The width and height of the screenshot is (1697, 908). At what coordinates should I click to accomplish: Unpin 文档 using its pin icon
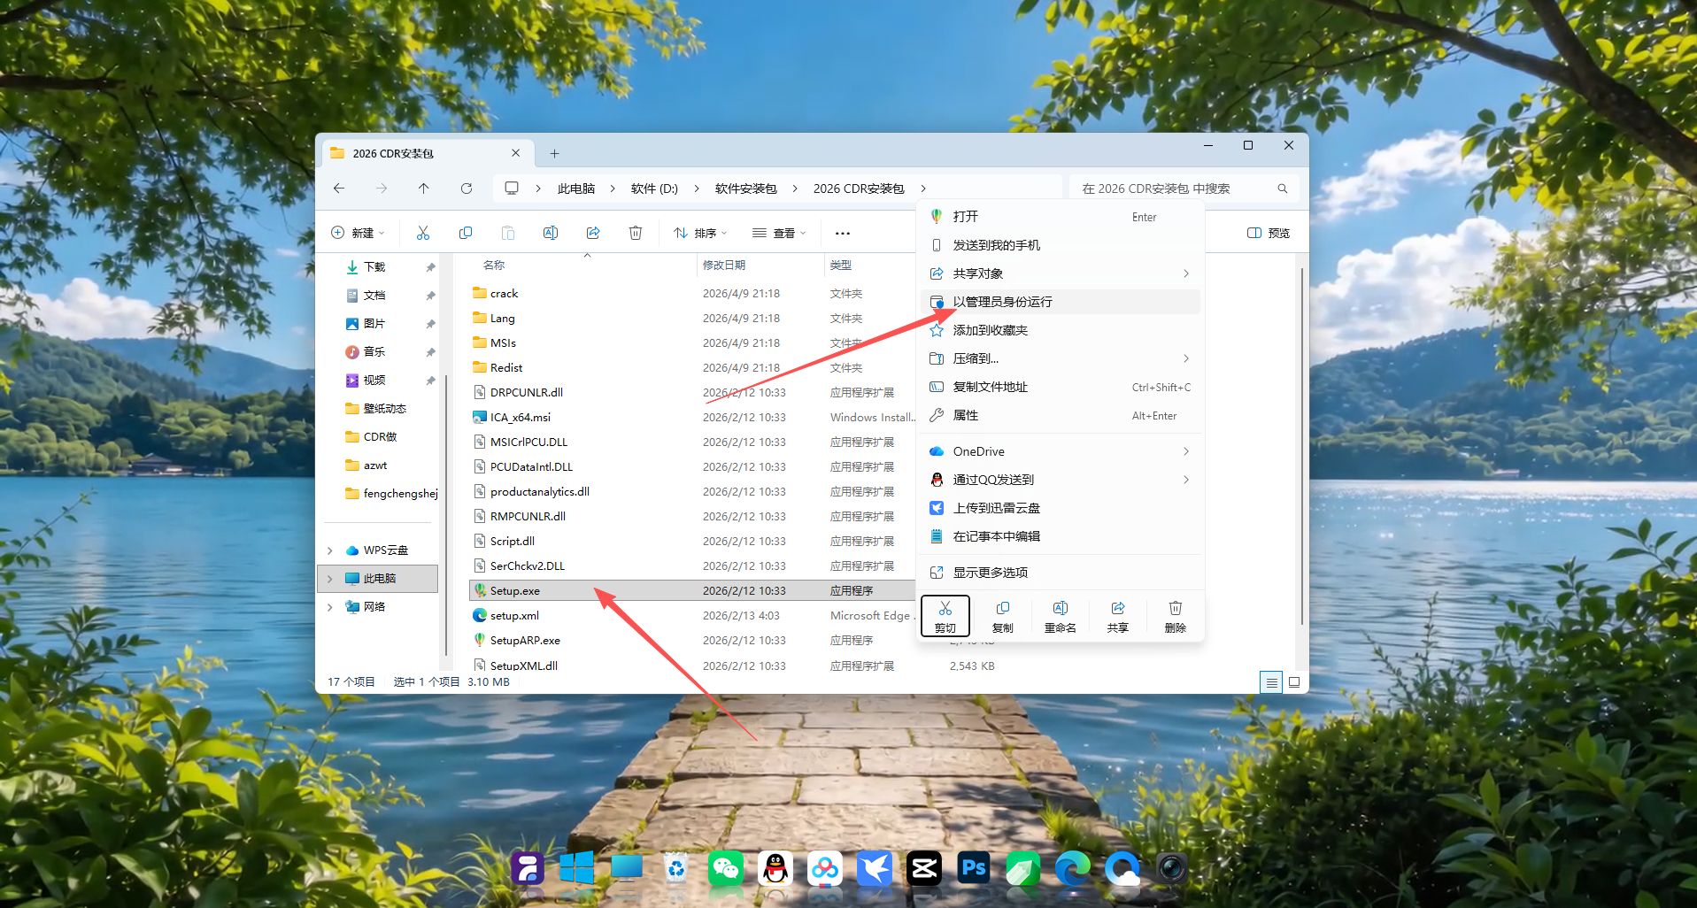point(430,296)
